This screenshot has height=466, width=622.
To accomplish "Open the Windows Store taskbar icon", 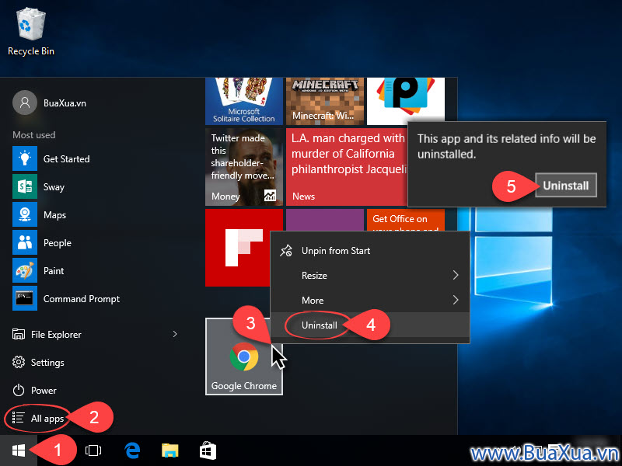I will point(208,450).
